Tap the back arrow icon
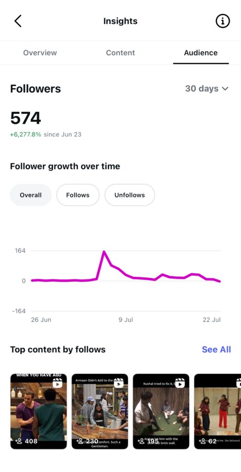 click(x=18, y=21)
